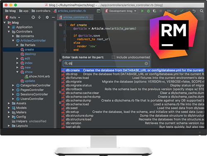Select the update action in the tree
207x156 pixels.
(28, 81)
